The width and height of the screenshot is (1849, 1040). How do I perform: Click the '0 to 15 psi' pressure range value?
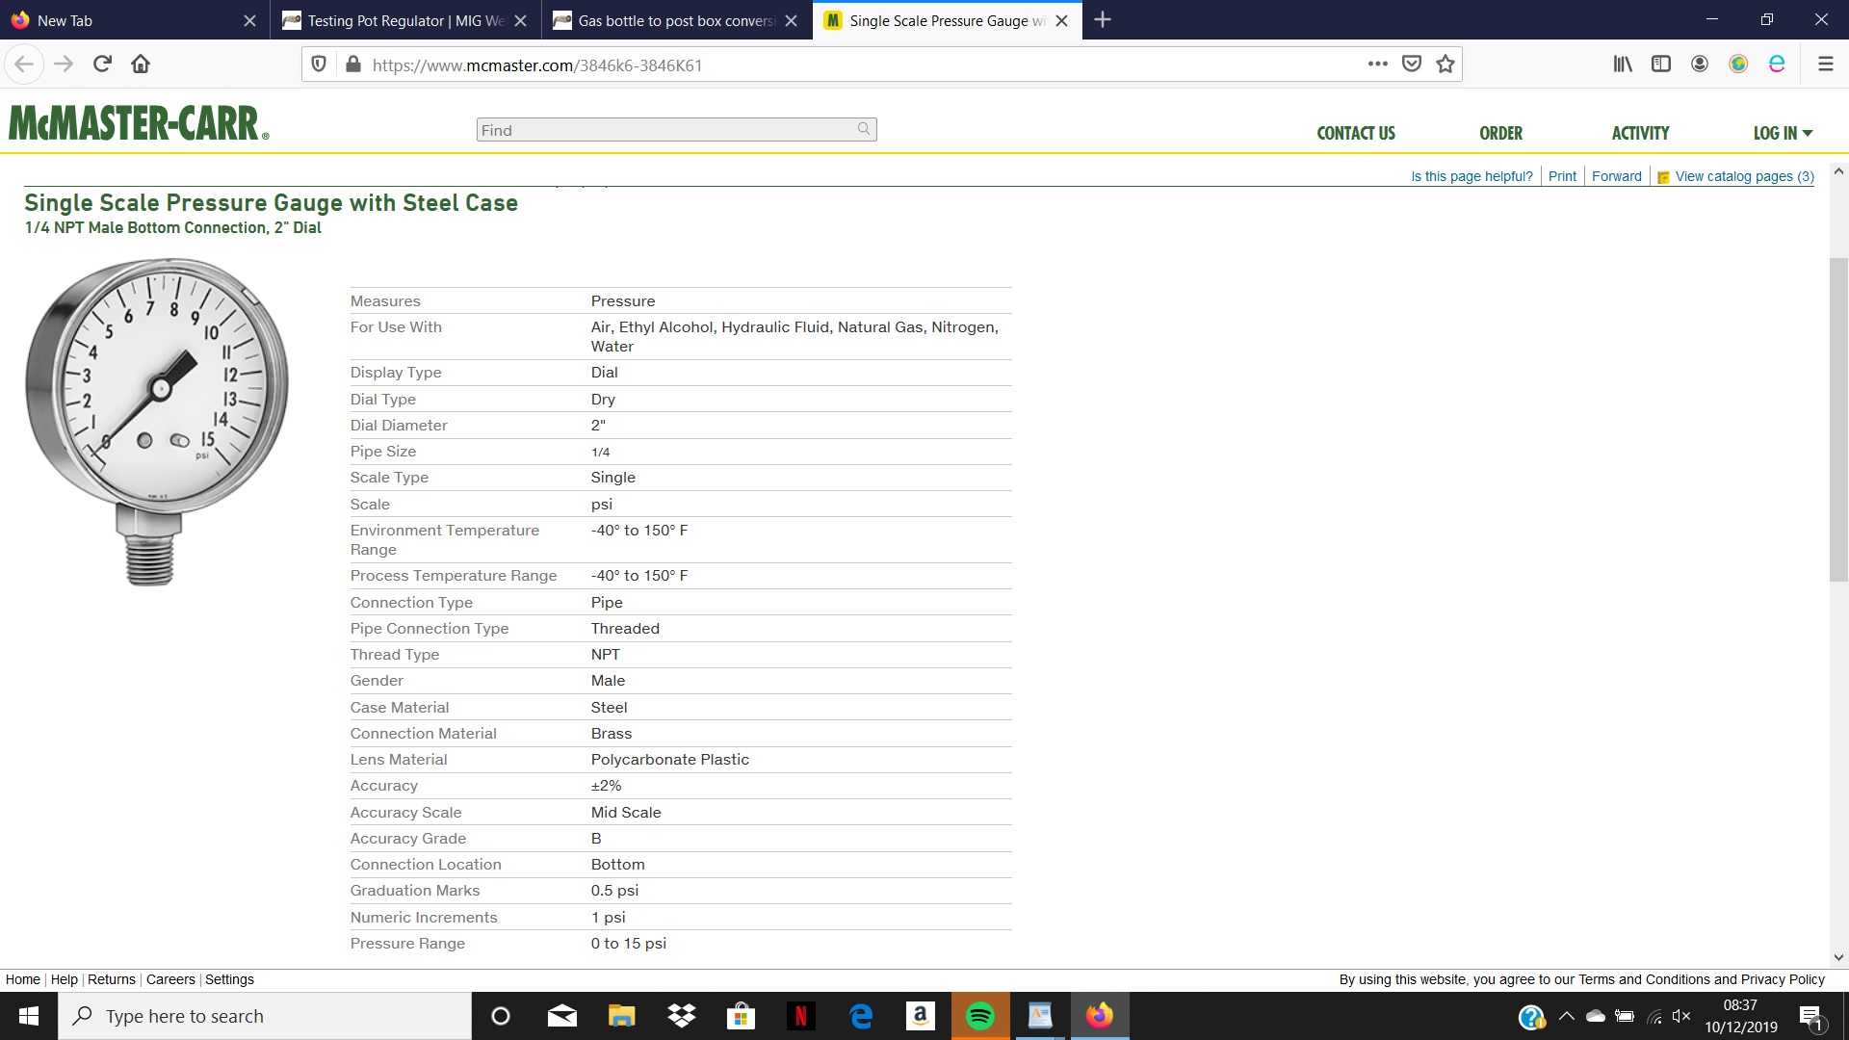[x=628, y=944]
